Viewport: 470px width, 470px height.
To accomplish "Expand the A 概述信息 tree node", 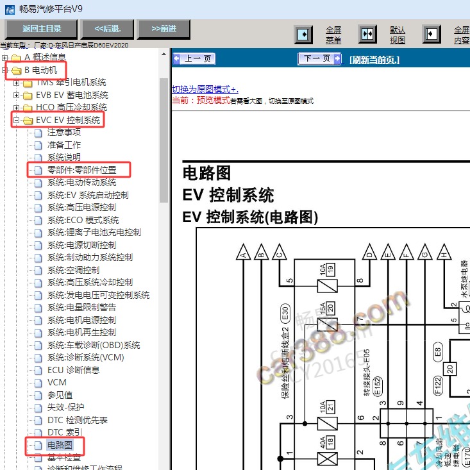I will (x=4, y=57).
